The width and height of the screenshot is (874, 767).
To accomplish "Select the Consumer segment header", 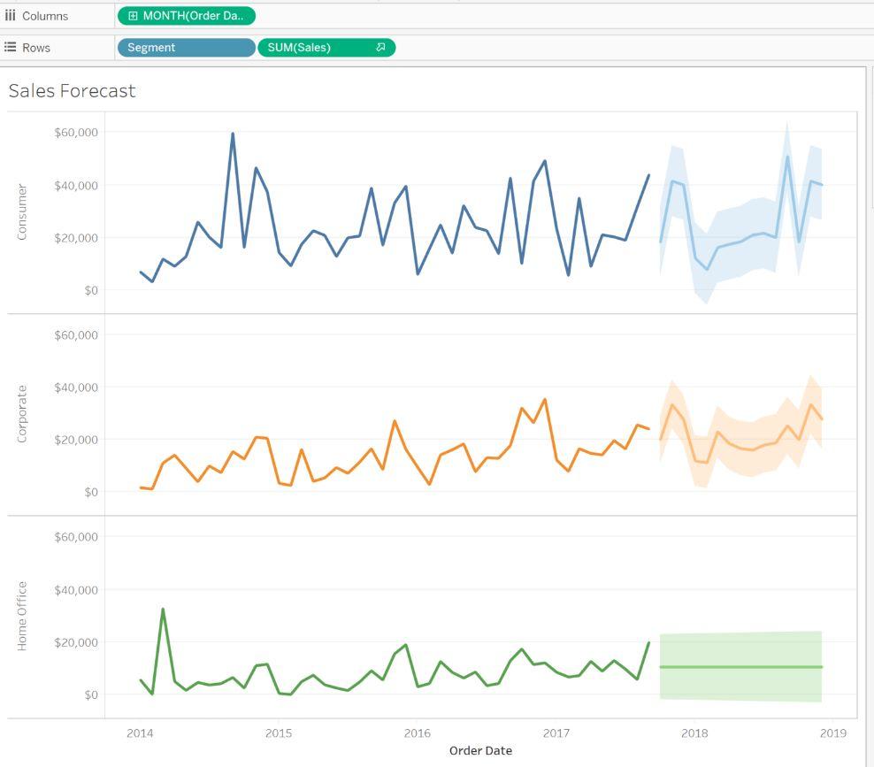I will (22, 212).
